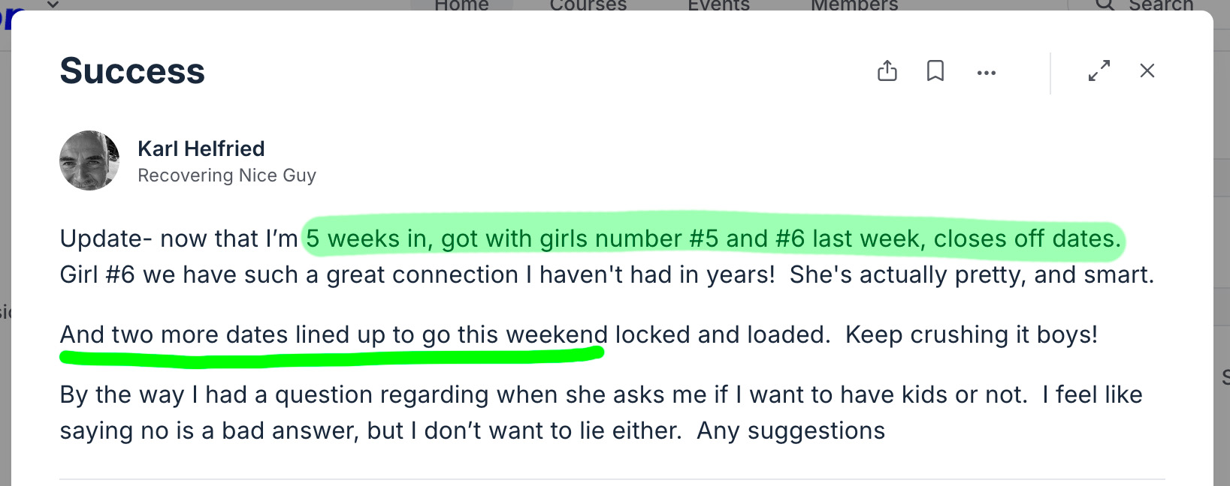
Task: Click the magnifying glass search icon
Action: click(x=1105, y=4)
